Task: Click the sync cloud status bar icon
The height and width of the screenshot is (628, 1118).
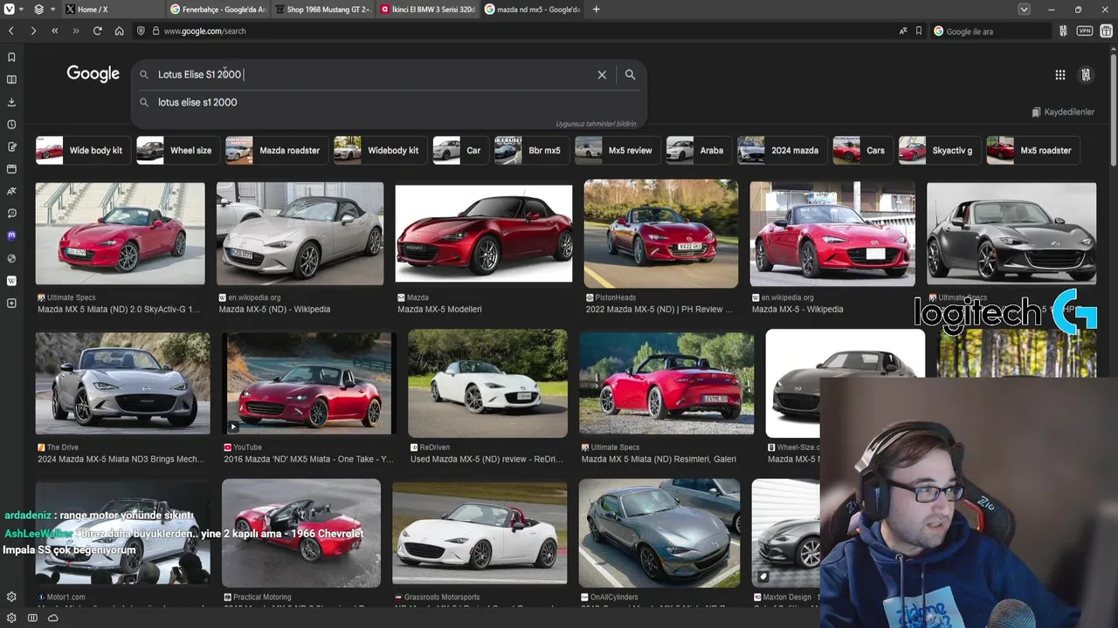Action: 53,618
